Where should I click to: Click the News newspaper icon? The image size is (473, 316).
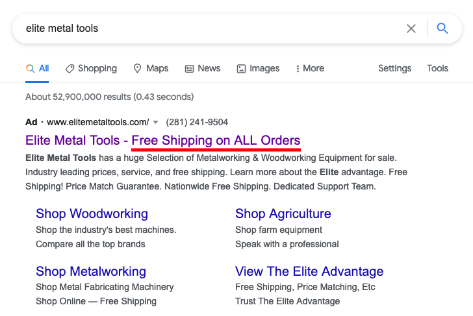189,69
